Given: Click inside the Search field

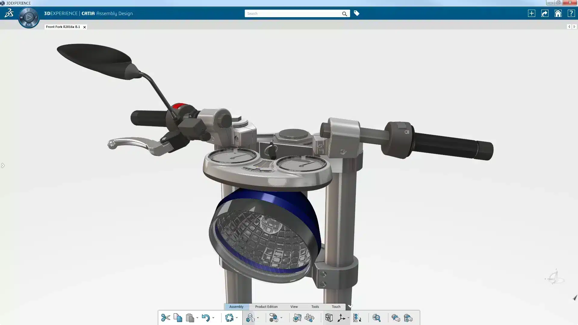Looking at the screenshot, I should coord(292,14).
